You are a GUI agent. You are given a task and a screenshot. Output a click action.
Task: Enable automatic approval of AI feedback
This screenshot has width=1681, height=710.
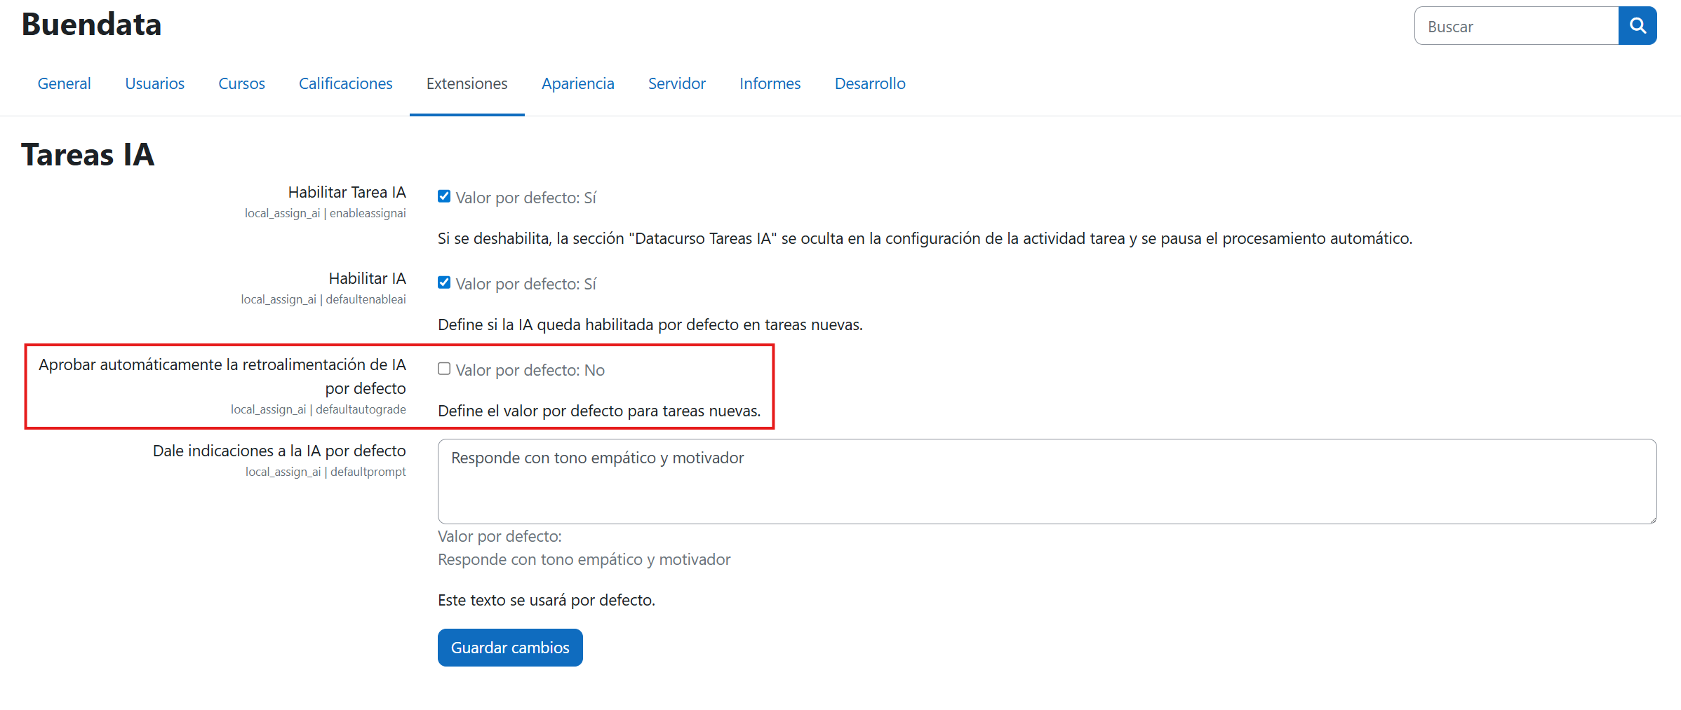[x=444, y=368]
